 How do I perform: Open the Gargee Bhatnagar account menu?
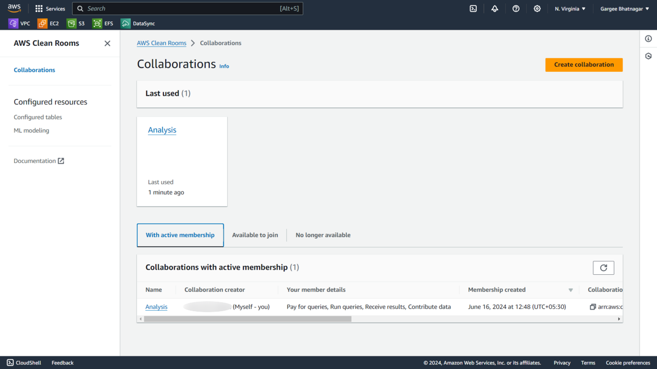point(625,8)
